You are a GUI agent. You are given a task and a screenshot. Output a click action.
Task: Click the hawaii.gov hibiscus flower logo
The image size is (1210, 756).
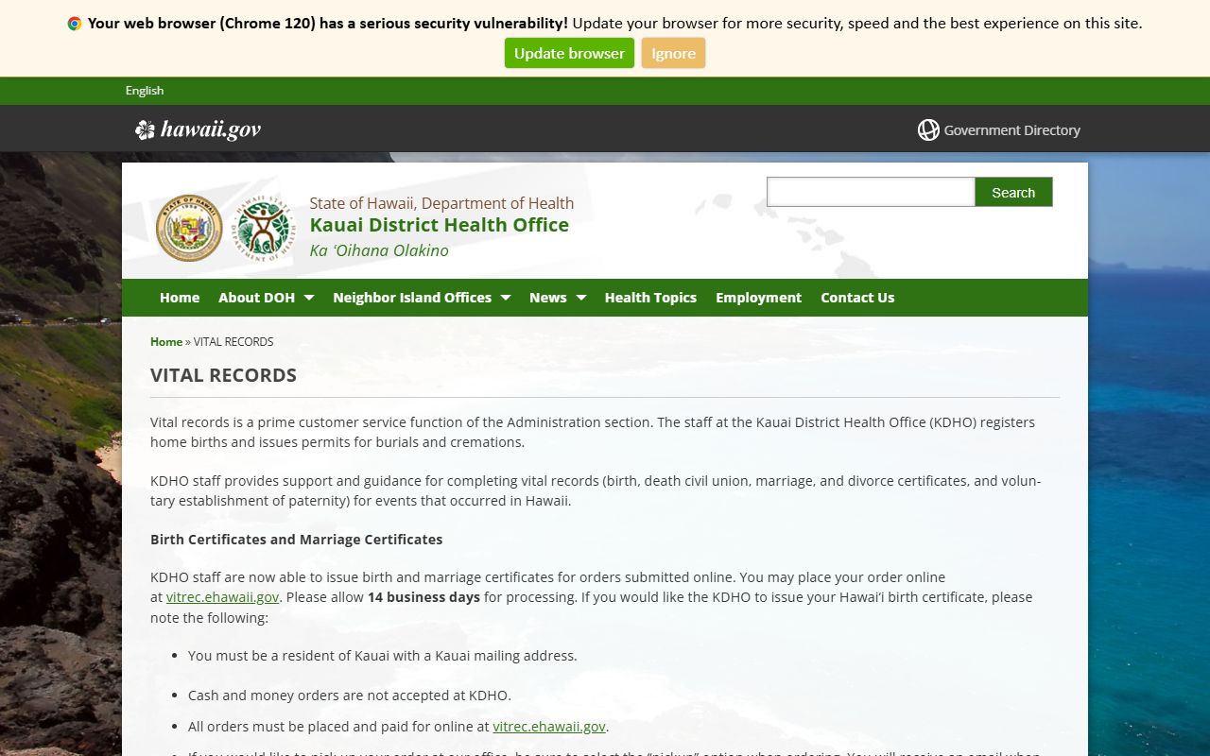[x=145, y=130]
